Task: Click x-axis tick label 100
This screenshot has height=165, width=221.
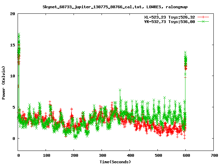Action: pos(47,155)
